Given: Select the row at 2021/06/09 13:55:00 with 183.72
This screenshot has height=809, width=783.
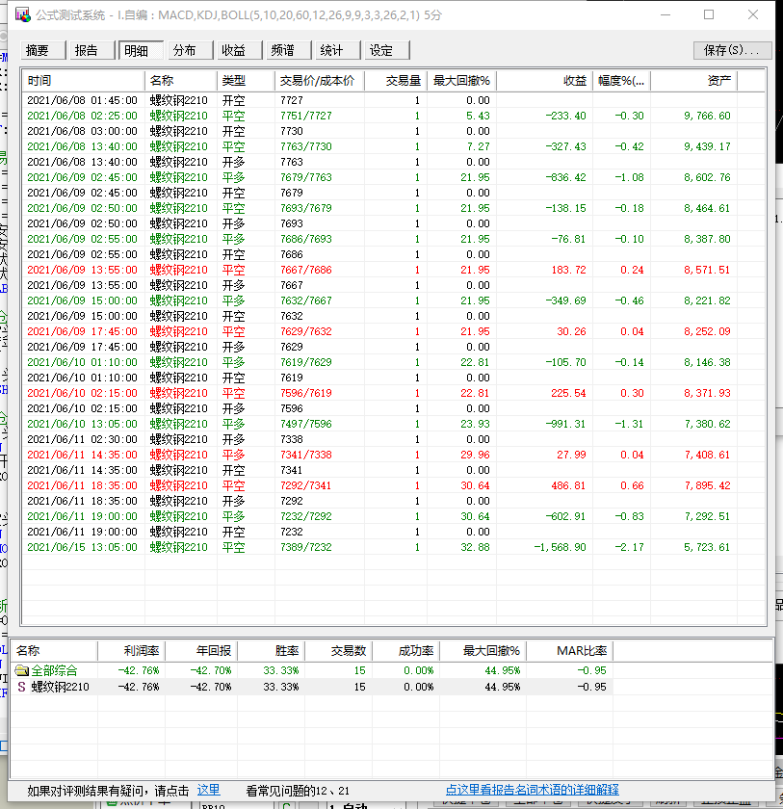Looking at the screenshot, I should click(x=393, y=270).
